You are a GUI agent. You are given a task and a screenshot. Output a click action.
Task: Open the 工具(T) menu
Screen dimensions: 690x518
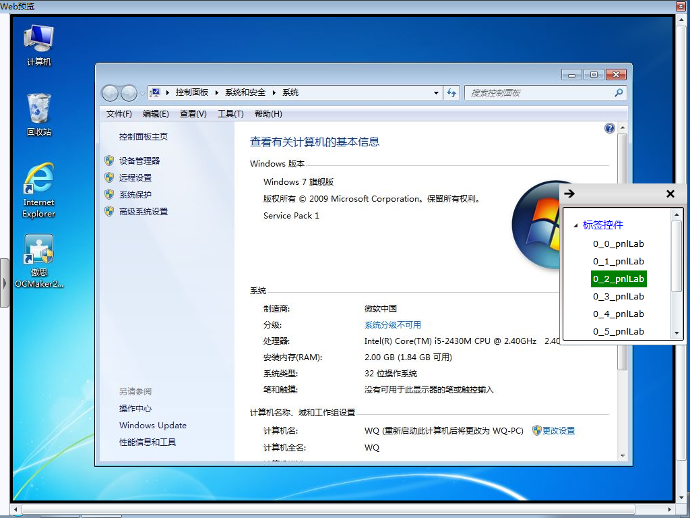click(x=230, y=113)
